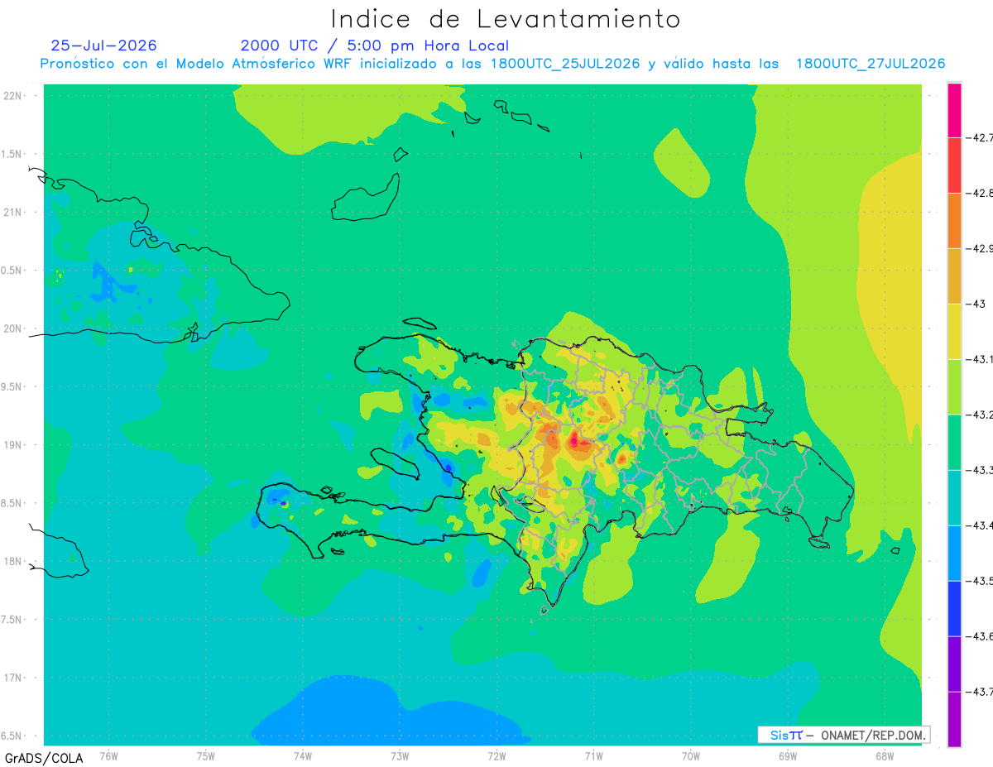Click the longitude label "73W"

point(400,755)
